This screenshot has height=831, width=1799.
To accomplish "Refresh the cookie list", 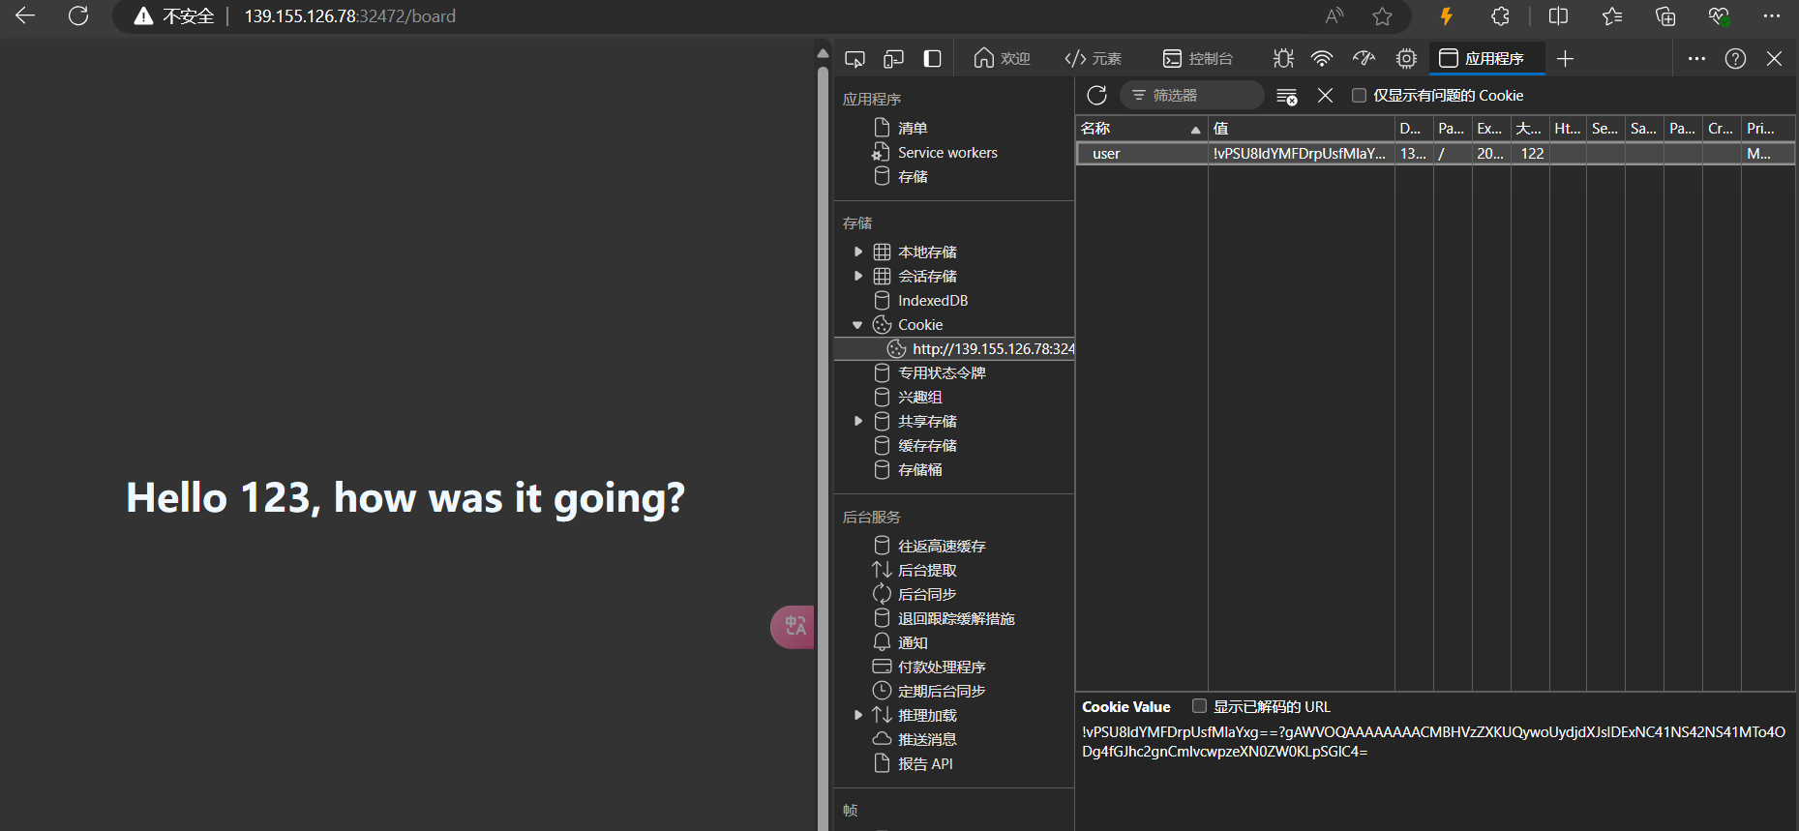I will (1096, 95).
